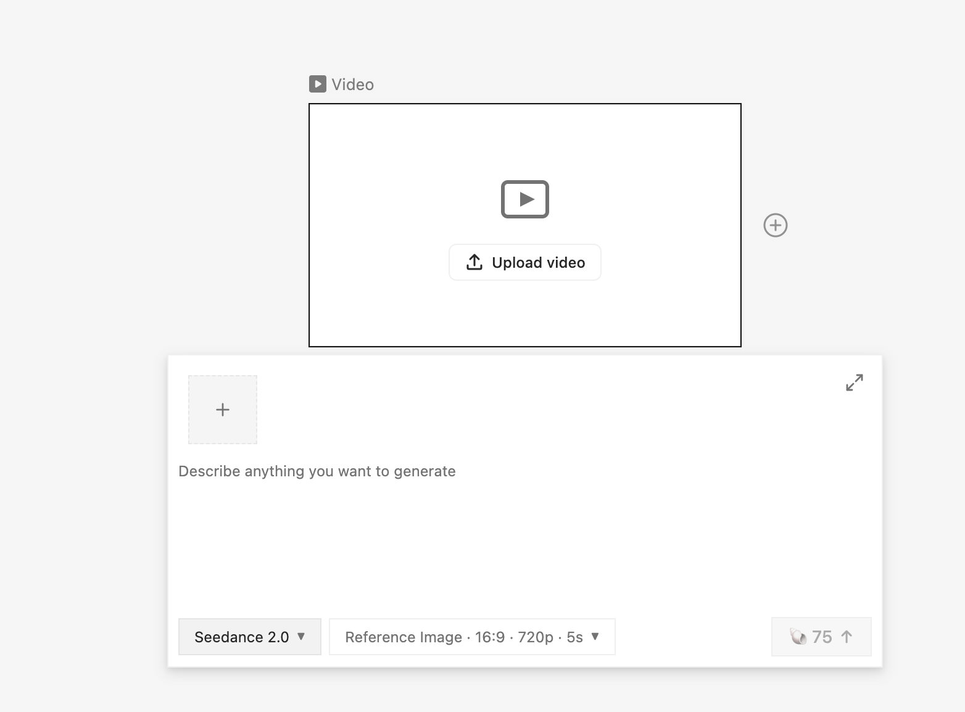
Task: Open the Reference Image 16:9 720p 5s settings dropdown
Action: 472,637
